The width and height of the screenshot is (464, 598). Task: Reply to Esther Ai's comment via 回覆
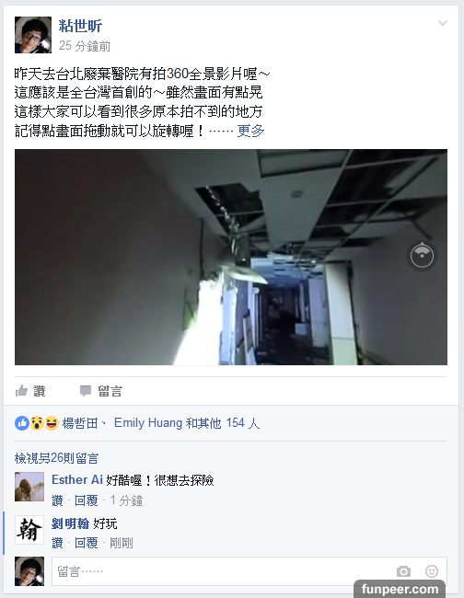(x=86, y=500)
